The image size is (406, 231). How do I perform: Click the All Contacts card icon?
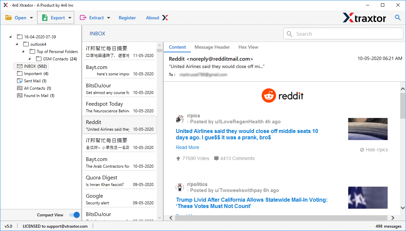tap(20, 88)
